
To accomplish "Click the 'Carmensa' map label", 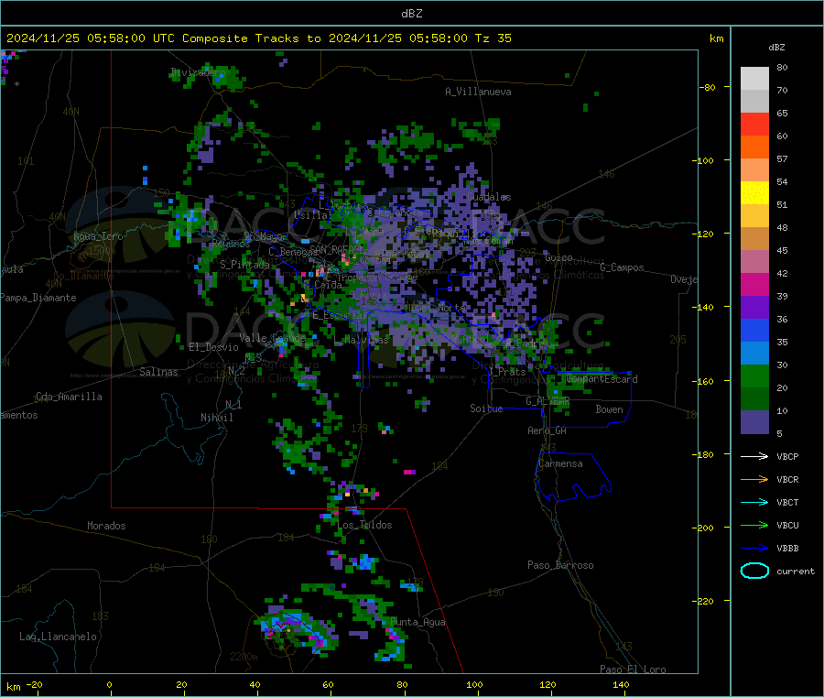I will point(560,463).
